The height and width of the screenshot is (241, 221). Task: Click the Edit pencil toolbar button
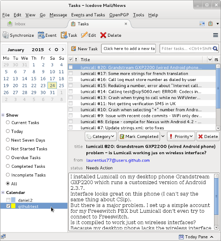(88, 35)
